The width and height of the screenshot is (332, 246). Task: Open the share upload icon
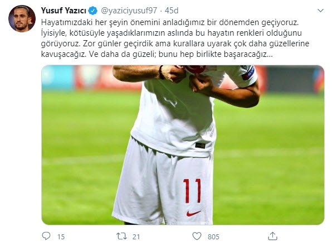point(272,236)
